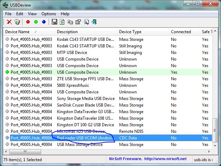Viewport: 221px width, 166px height.
Task: Click Still Imaging cell in MTP USB Device row
Action: point(131,53)
